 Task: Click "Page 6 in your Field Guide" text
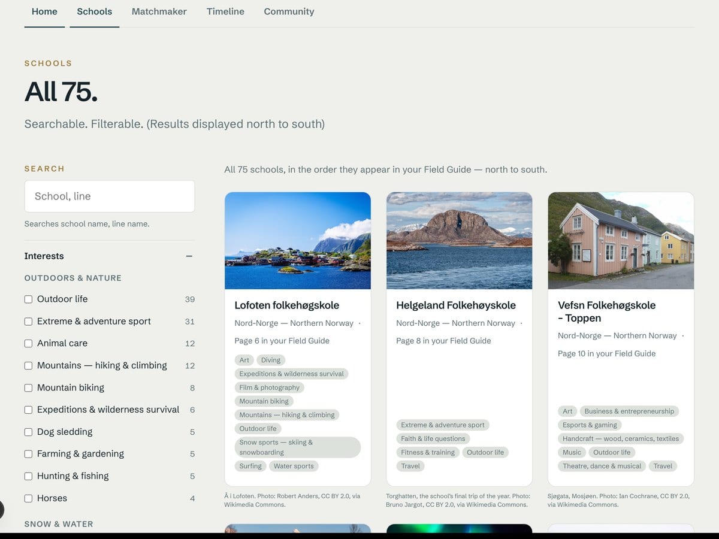[282, 341]
